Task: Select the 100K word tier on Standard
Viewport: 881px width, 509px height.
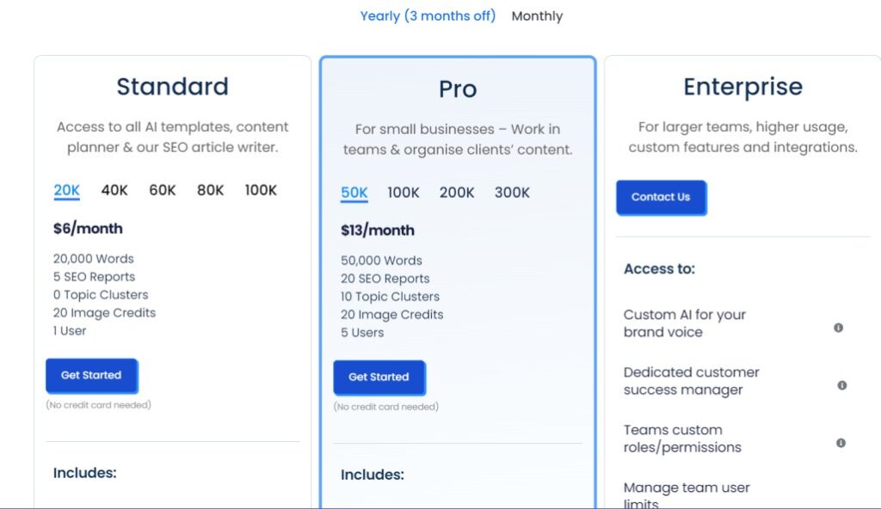Action: pyautogui.click(x=261, y=190)
